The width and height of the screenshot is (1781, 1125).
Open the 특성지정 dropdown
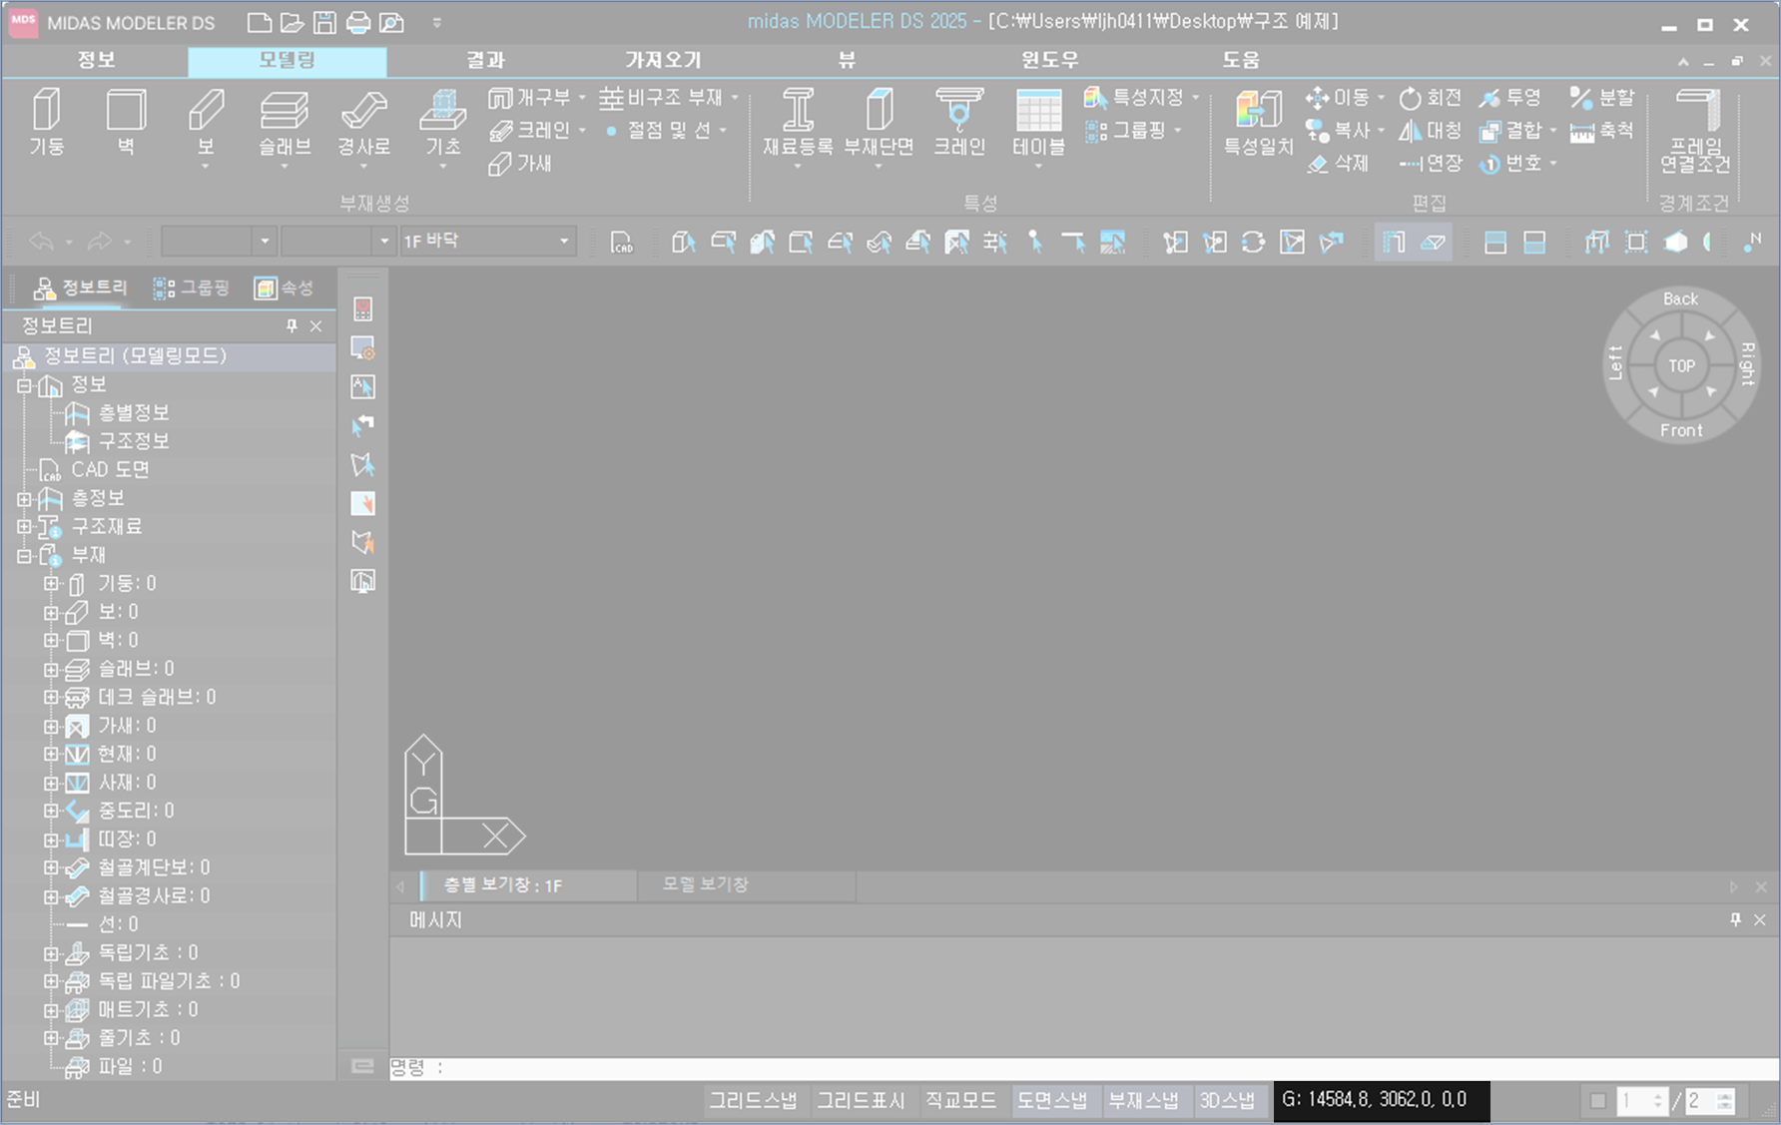(x=1195, y=98)
